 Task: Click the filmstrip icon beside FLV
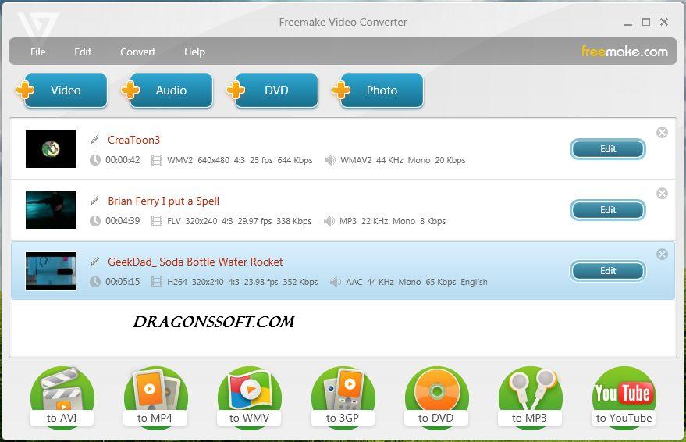click(157, 221)
